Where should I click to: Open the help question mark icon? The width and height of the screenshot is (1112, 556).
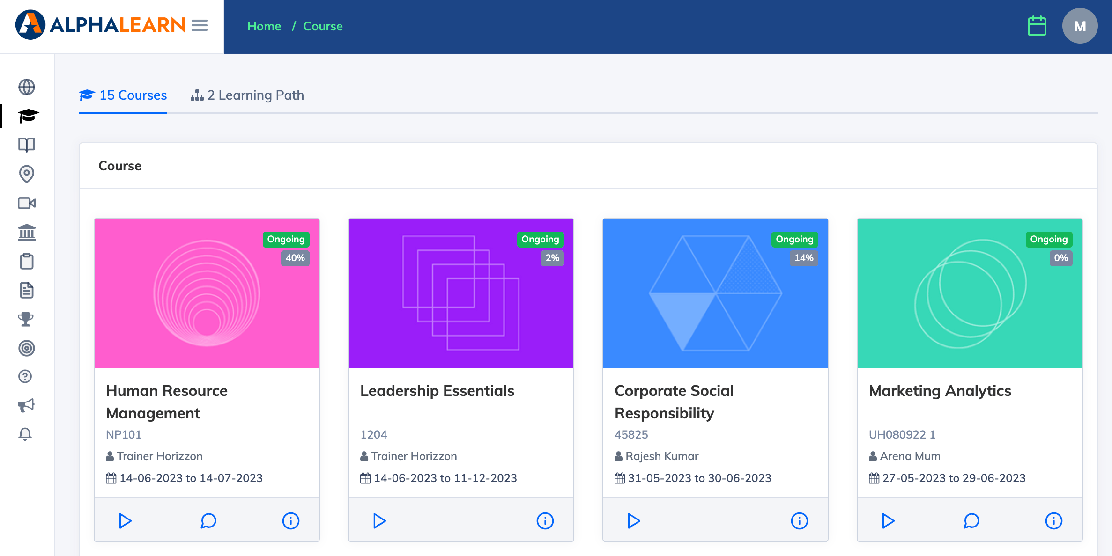pyautogui.click(x=25, y=376)
